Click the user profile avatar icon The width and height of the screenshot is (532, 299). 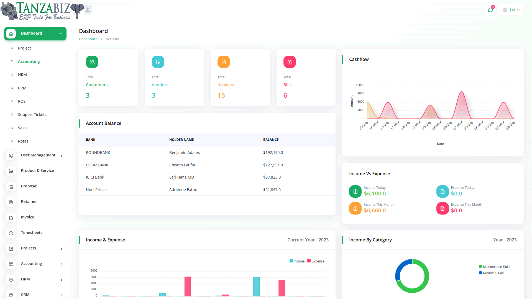(x=88, y=10)
